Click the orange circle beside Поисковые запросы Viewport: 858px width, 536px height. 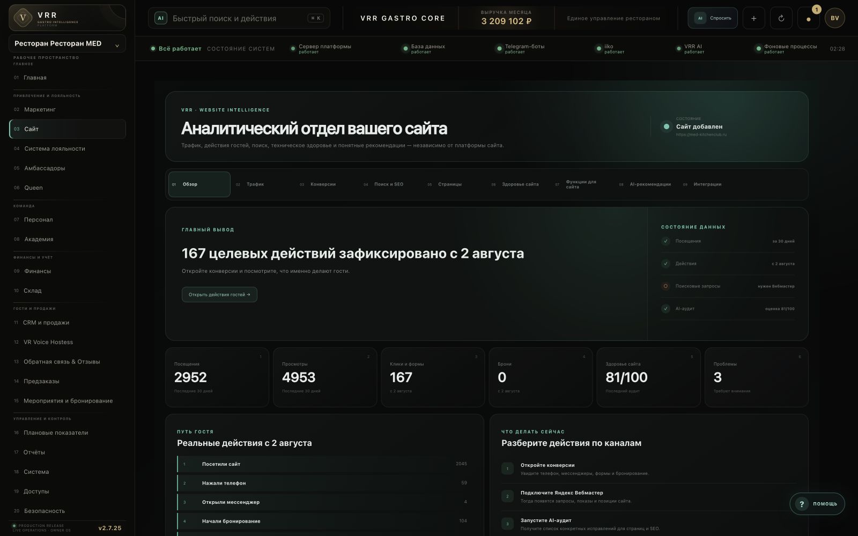[665, 286]
